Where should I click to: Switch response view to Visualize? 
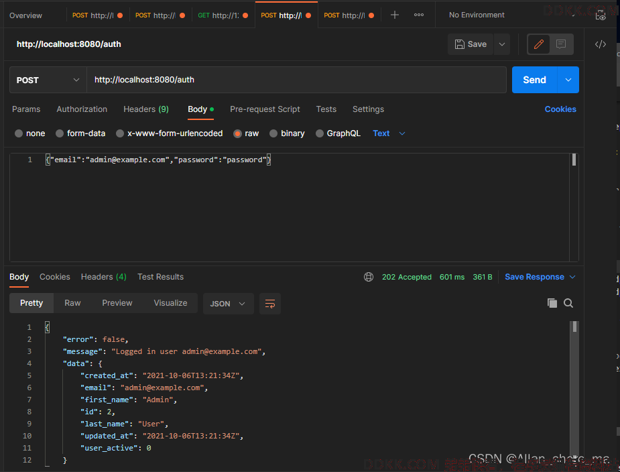pos(170,303)
